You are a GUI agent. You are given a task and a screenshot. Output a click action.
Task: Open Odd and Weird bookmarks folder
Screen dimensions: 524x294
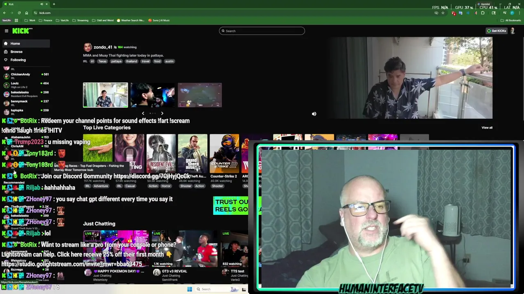click(103, 20)
